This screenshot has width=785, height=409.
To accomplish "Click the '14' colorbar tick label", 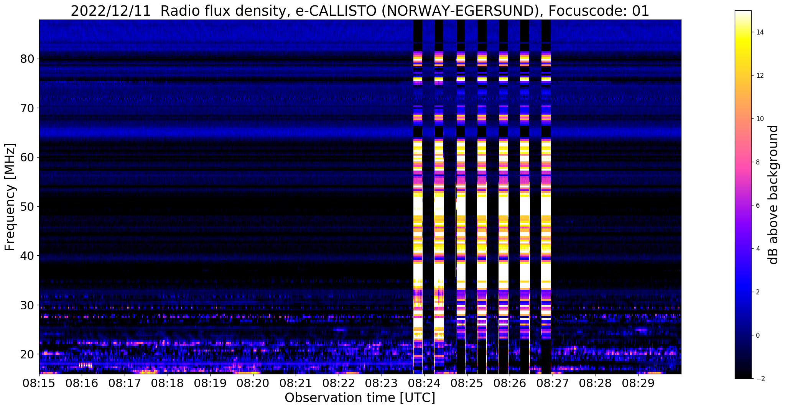I will (x=759, y=32).
